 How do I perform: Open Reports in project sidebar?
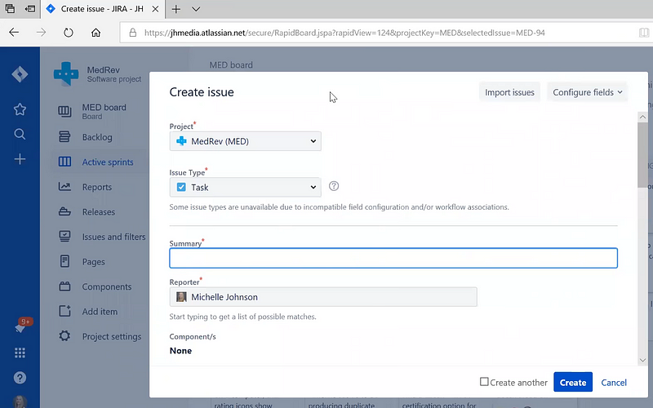[x=97, y=187]
